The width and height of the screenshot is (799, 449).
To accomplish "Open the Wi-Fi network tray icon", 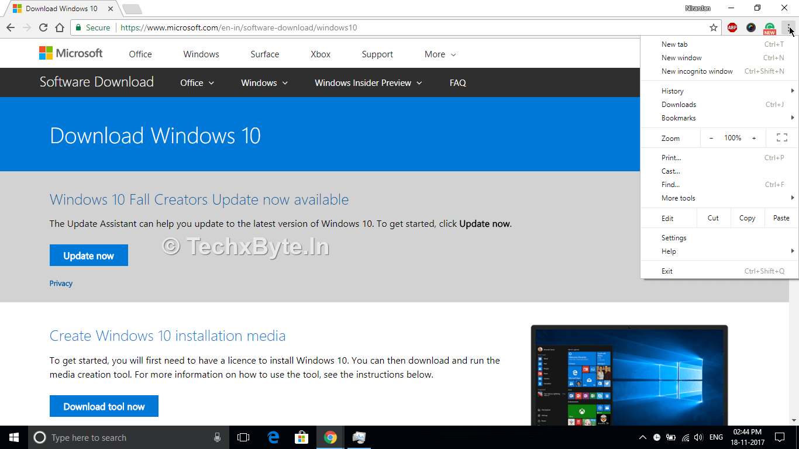I will click(x=684, y=437).
